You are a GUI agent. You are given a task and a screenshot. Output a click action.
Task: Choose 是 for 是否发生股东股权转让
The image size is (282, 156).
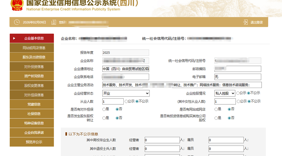[x=104, y=118]
